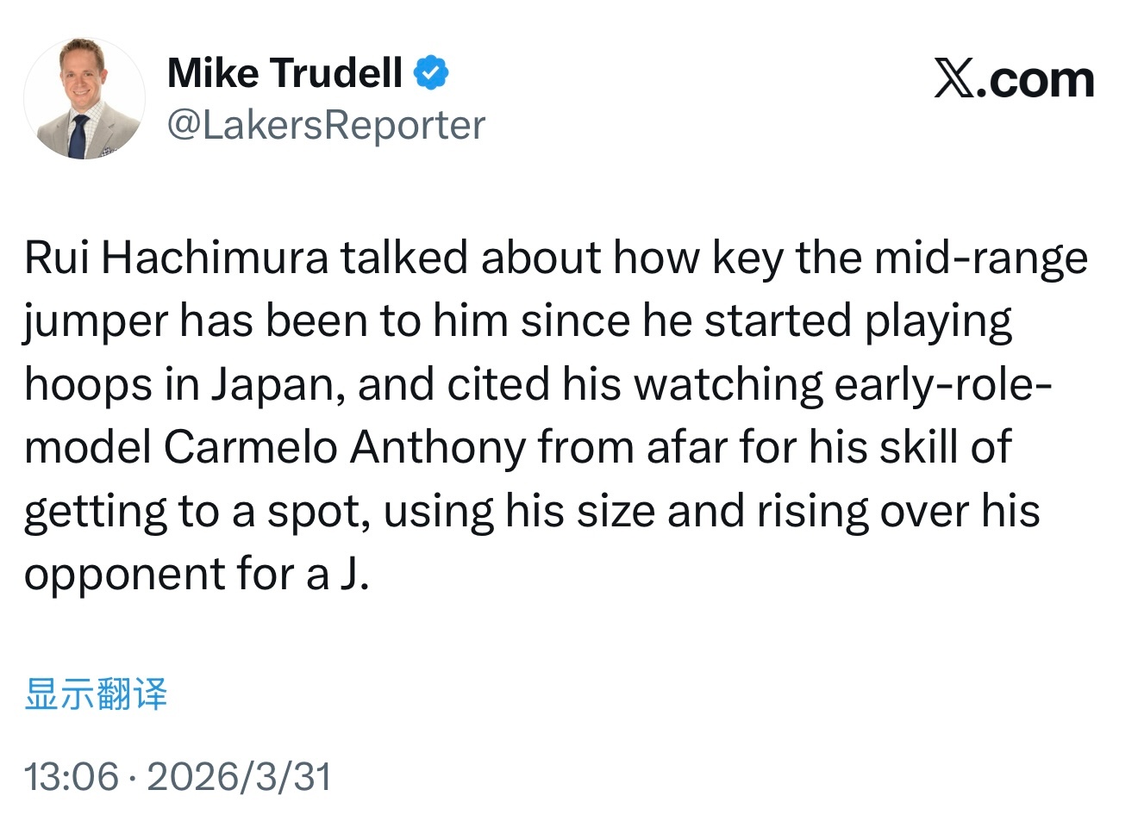Click the avatar thumbnail of Mike Trudell
Screen dimensions: 1138x821
click(84, 98)
